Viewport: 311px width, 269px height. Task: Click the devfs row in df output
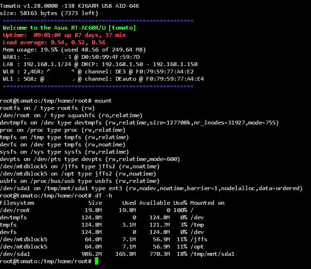tap(102, 233)
